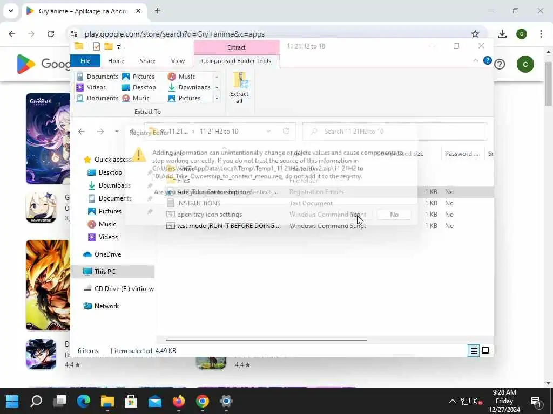Open Settings gear in the taskbar
This screenshot has width=553, height=414.
tap(226, 401)
